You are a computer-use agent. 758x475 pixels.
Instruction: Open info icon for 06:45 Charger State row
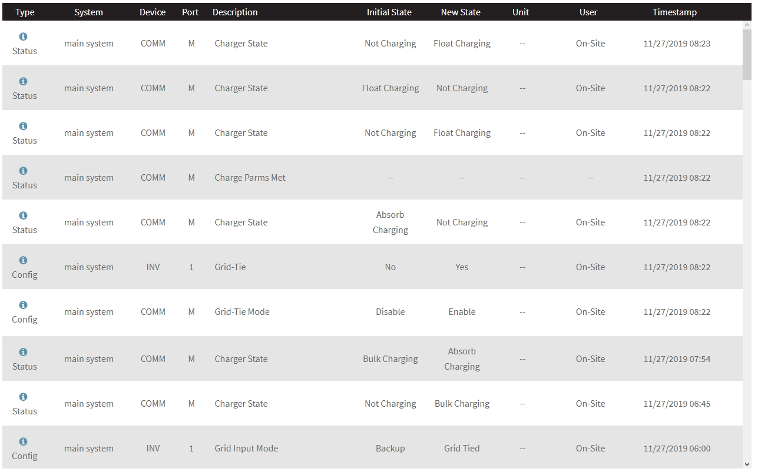point(24,397)
